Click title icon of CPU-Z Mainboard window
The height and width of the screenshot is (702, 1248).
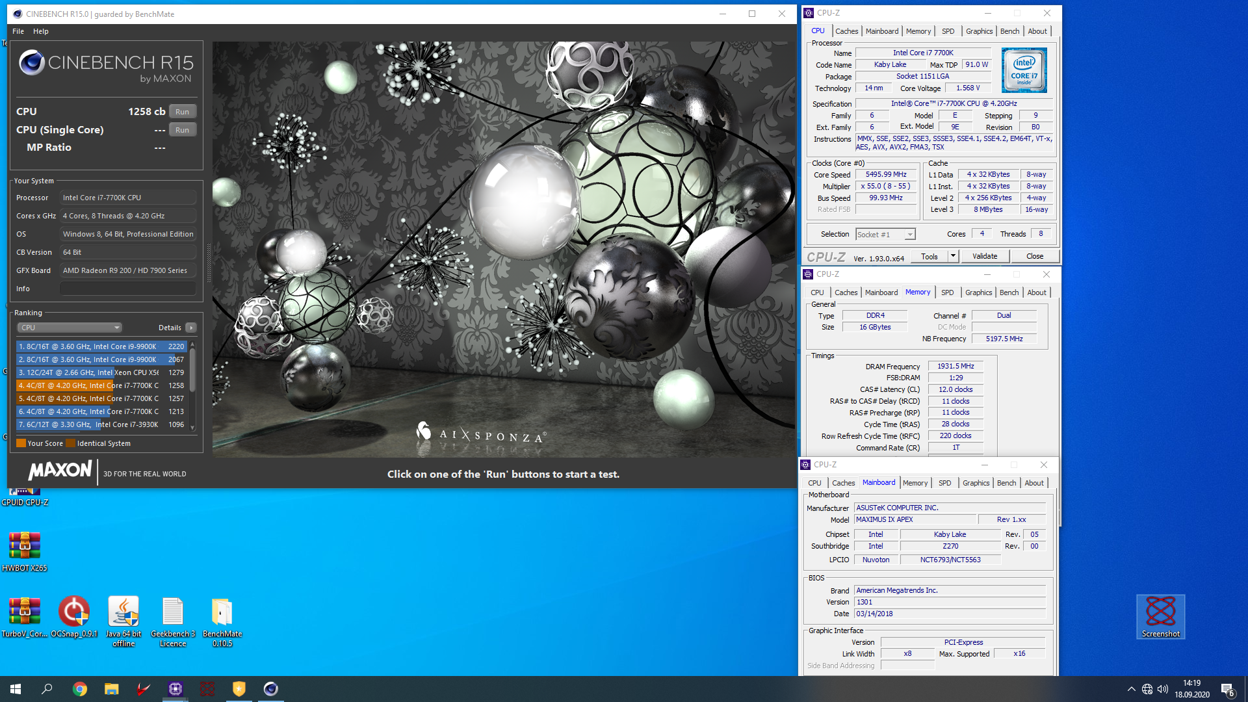click(806, 465)
